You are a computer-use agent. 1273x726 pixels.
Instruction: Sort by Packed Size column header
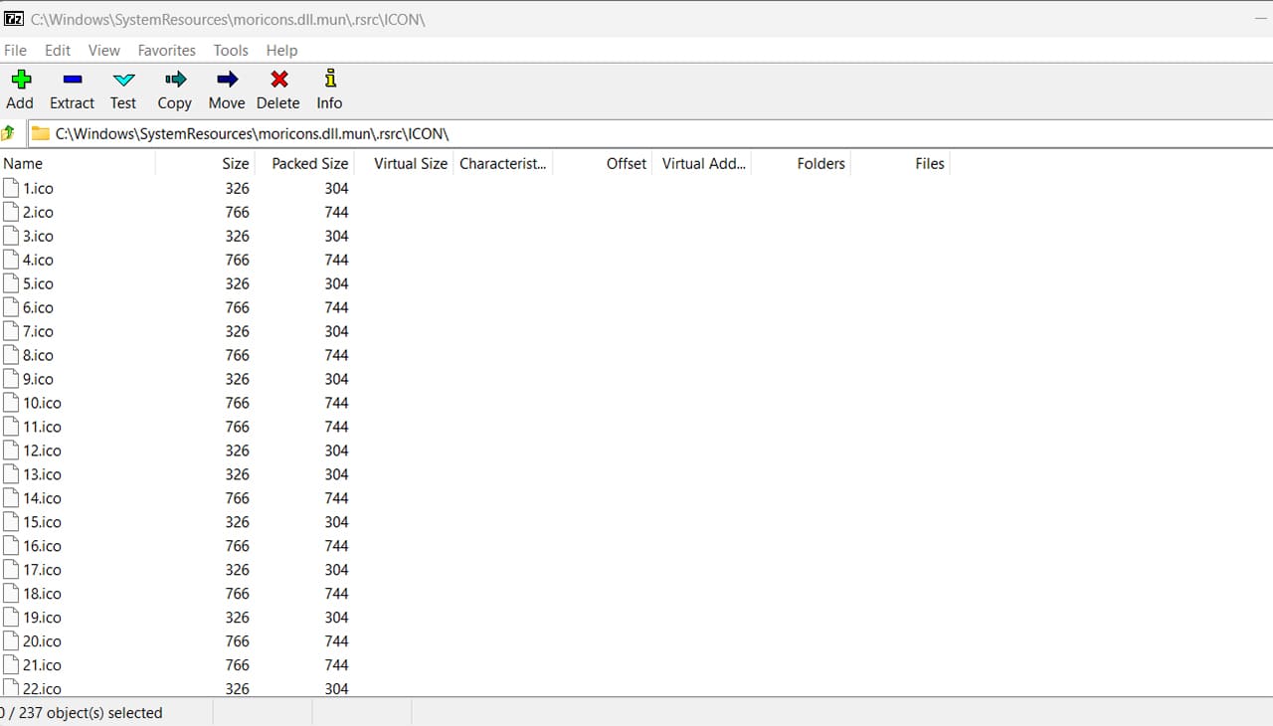tap(304, 163)
